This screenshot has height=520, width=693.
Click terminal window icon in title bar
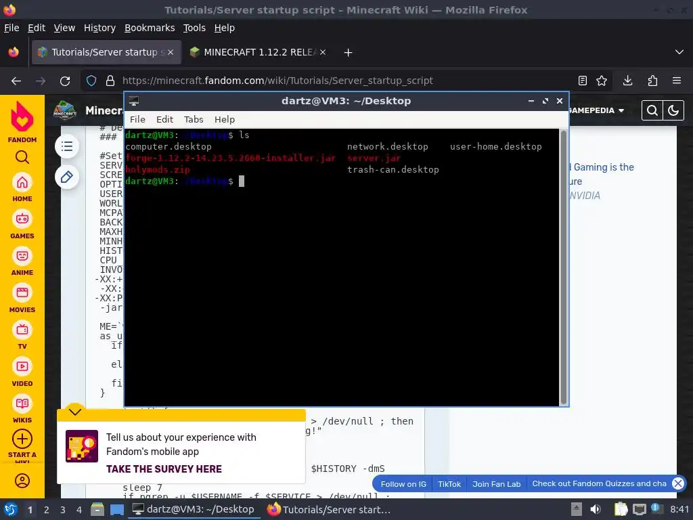(134, 102)
